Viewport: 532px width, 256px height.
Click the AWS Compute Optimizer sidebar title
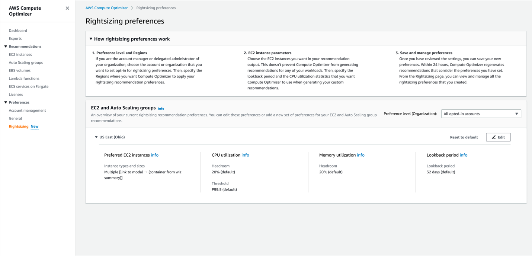25,11
